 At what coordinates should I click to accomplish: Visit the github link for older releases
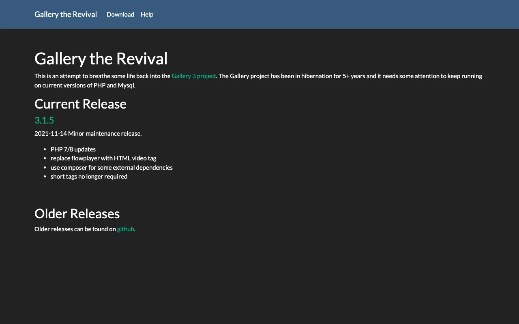tap(126, 229)
